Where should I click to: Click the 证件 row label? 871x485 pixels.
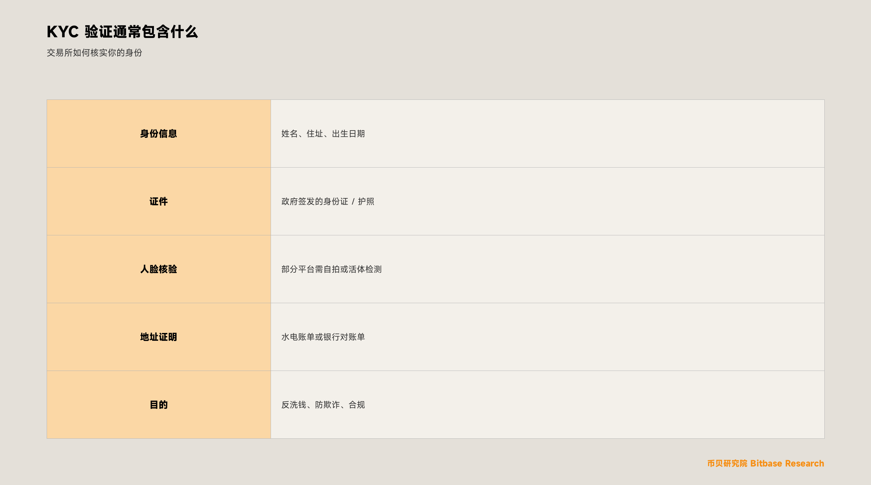coord(159,201)
